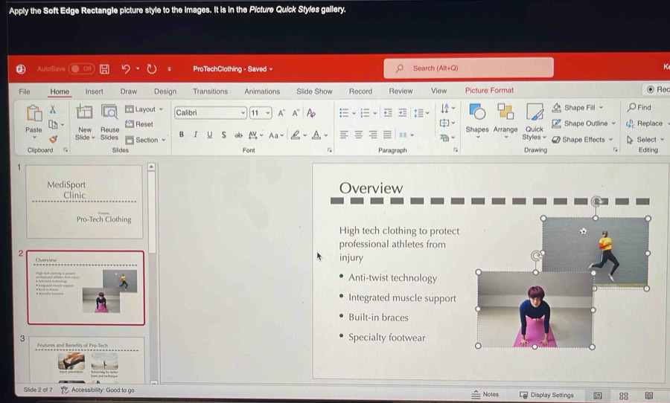
Task: Switch to the Draw tab
Action: [x=129, y=91]
